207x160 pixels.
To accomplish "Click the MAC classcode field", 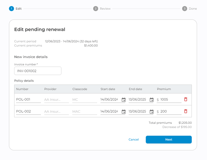I will (84, 111).
